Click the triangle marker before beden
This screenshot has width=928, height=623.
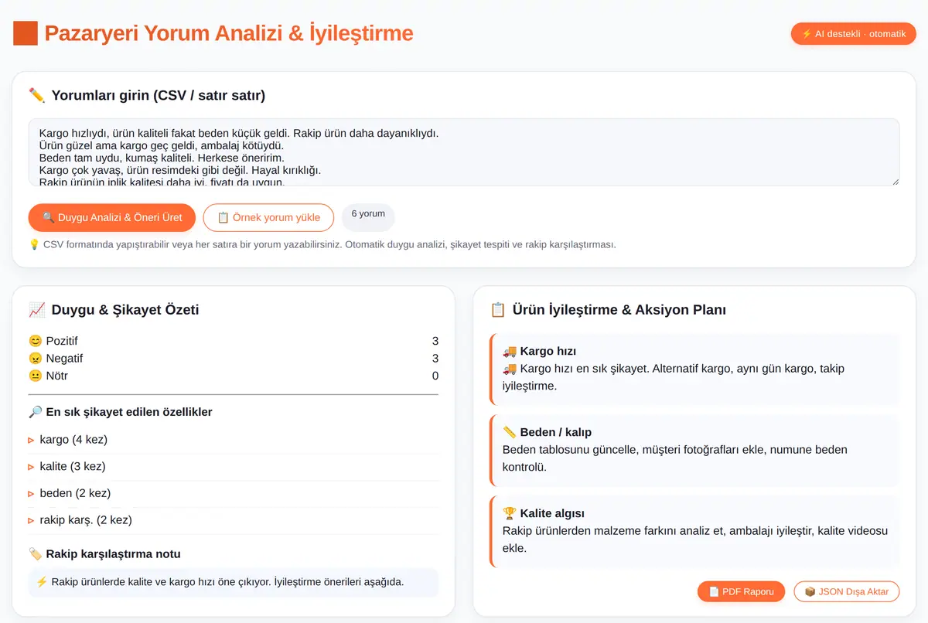[32, 493]
